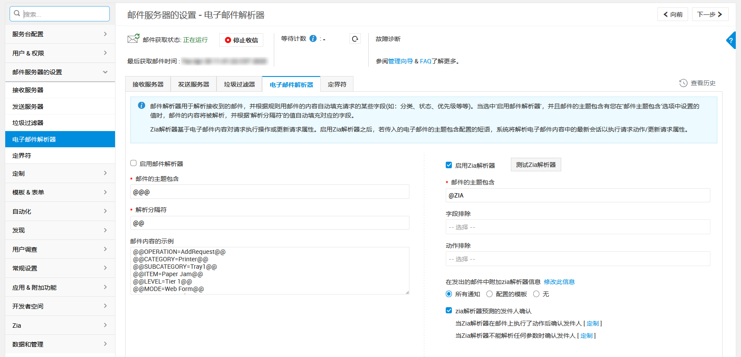This screenshot has height=357, width=741.
Task: Uncheck the 启用Zia解析器 checkbox
Action: click(449, 165)
